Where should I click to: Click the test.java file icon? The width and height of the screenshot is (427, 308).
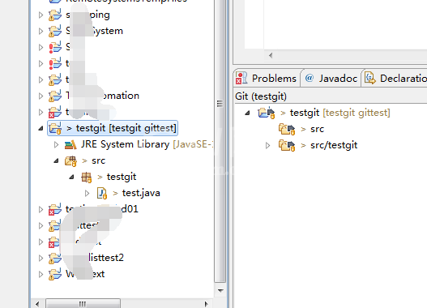coord(102,194)
